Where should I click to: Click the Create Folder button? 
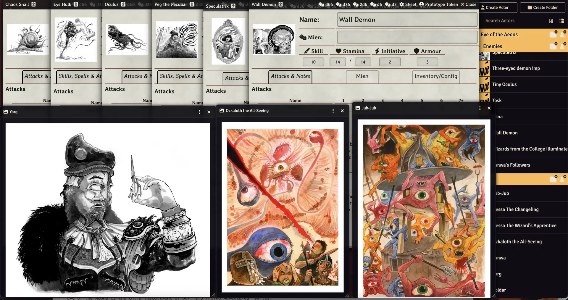tap(542, 7)
